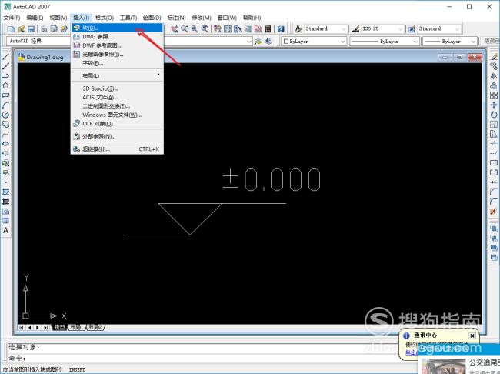This screenshot has height=374, width=500.
Task: Choose 超链接(H)... menu entry
Action: pyautogui.click(x=117, y=149)
